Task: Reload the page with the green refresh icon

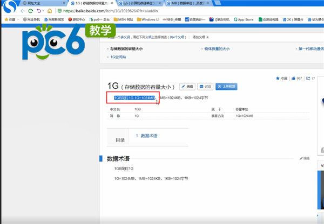Action: 31,11
